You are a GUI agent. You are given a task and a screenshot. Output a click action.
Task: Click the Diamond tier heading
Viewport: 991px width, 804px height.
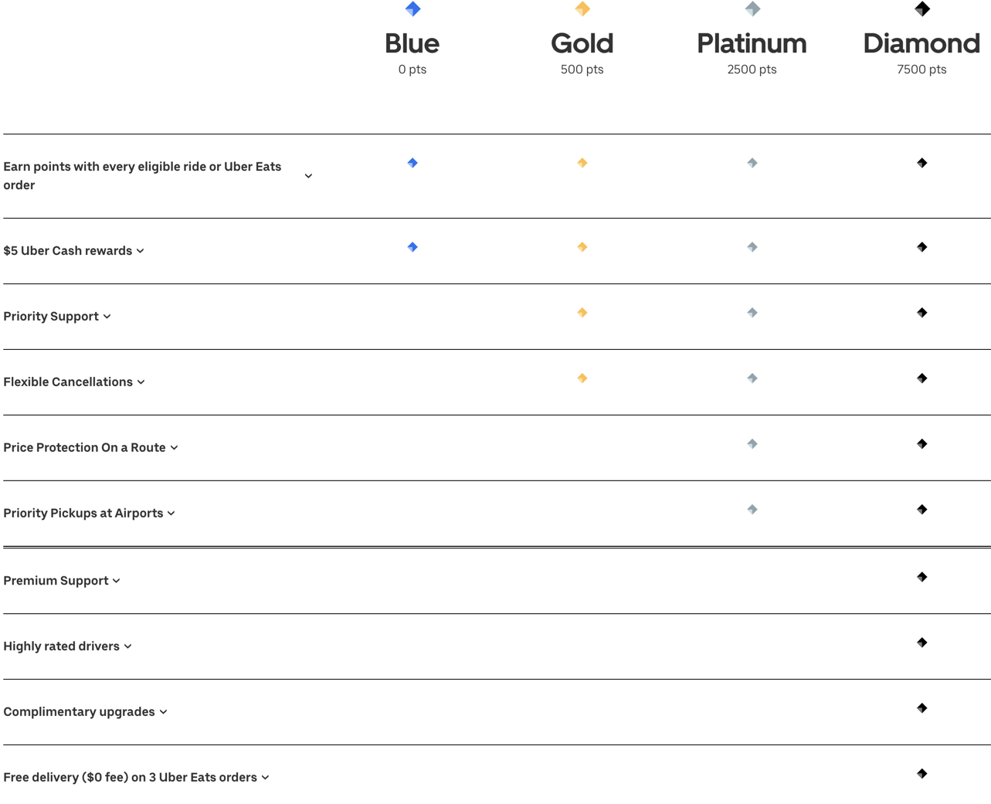click(x=922, y=43)
